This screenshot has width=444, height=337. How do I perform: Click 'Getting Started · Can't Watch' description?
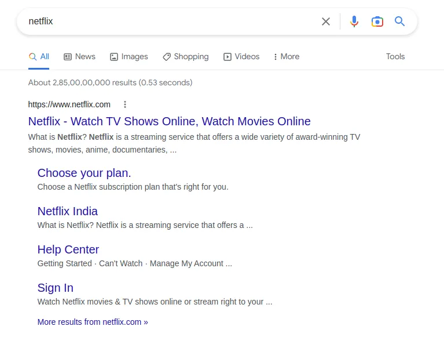pos(135,263)
